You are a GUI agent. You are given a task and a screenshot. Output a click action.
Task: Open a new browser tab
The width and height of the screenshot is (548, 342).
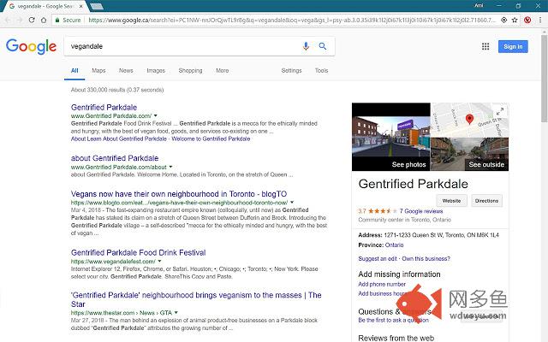coord(97,6)
